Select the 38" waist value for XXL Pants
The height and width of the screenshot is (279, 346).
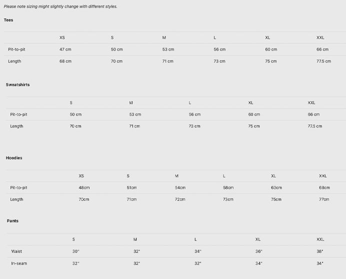point(319,251)
